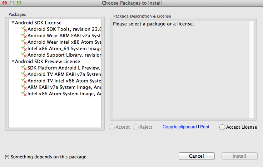
Task: Click the Android Wear Intel x86 Atom icon
Action: (x=24, y=42)
